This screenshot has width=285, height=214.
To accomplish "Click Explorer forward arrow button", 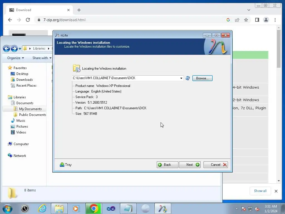I will coord(14,48).
